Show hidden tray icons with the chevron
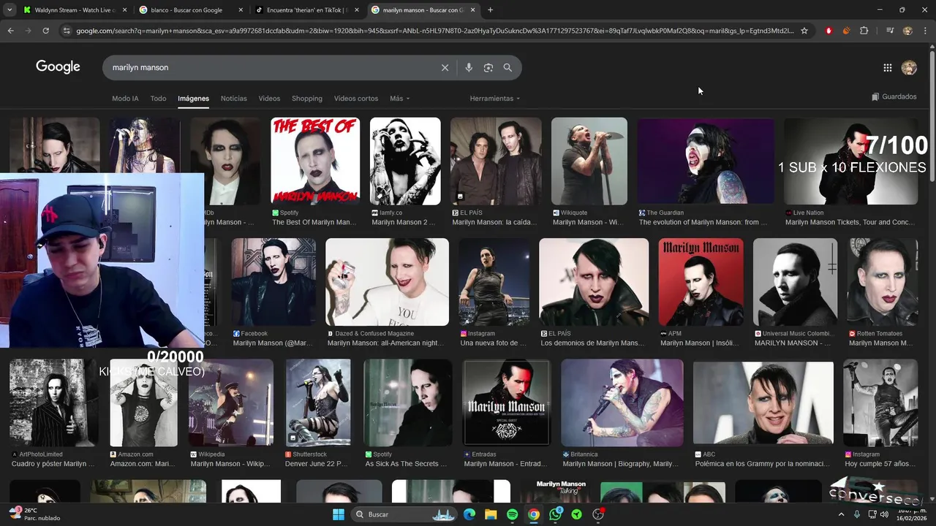Screen dimensions: 936x526 tap(841, 514)
